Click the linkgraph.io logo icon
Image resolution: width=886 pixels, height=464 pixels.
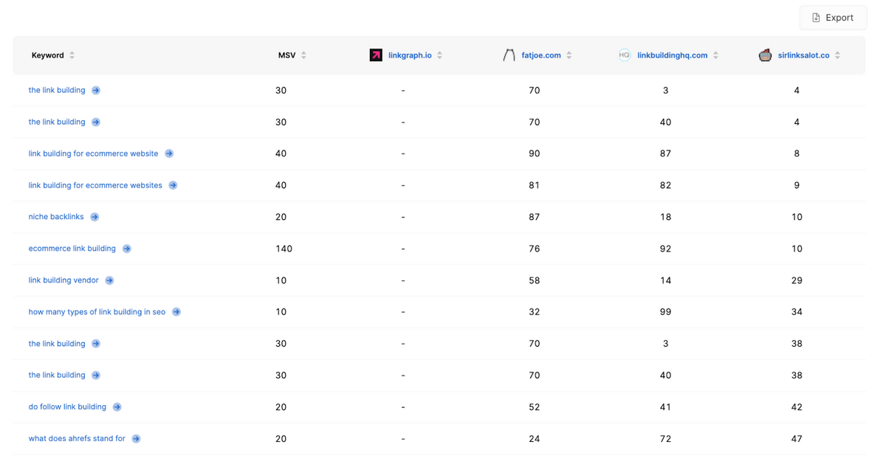coord(376,55)
